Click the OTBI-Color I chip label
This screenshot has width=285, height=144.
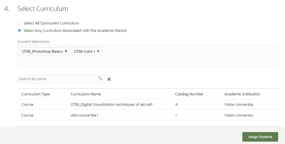pos(84,51)
